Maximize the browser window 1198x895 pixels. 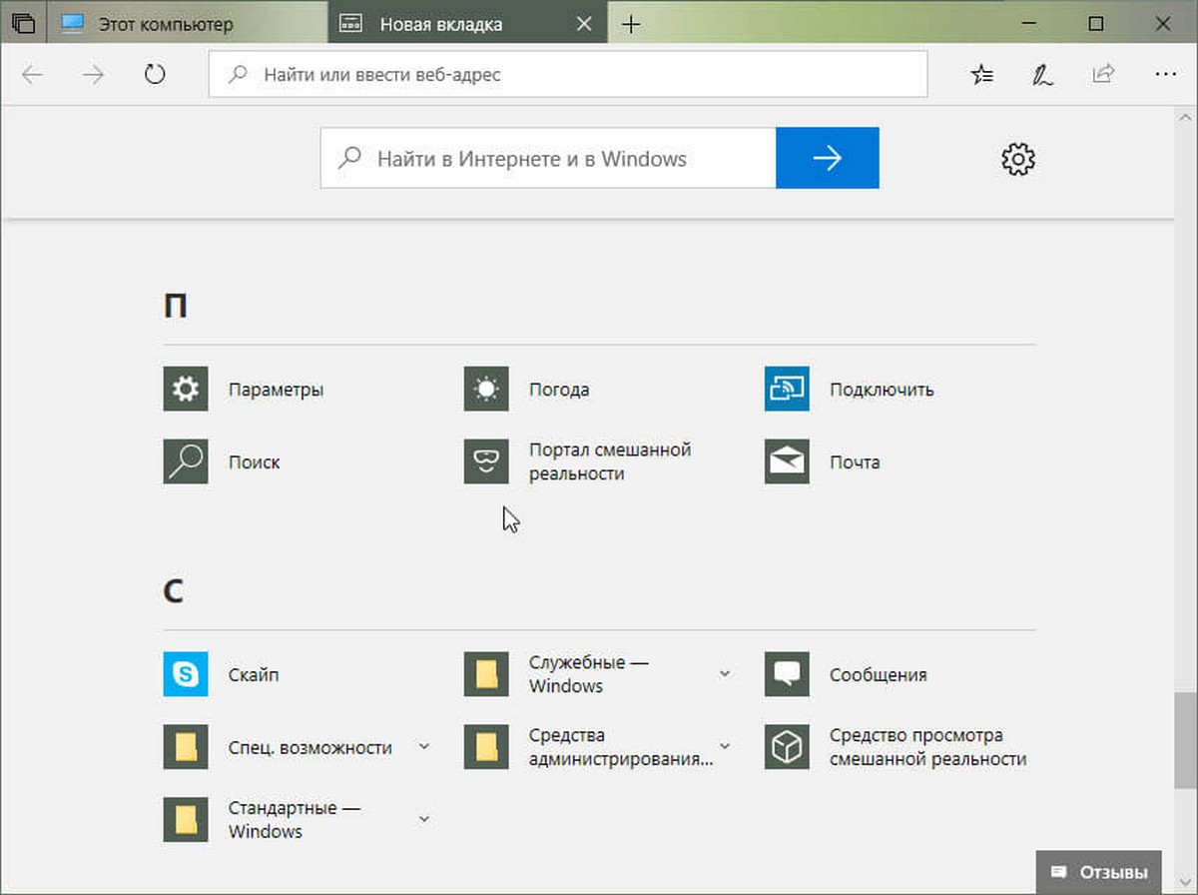1095,22
